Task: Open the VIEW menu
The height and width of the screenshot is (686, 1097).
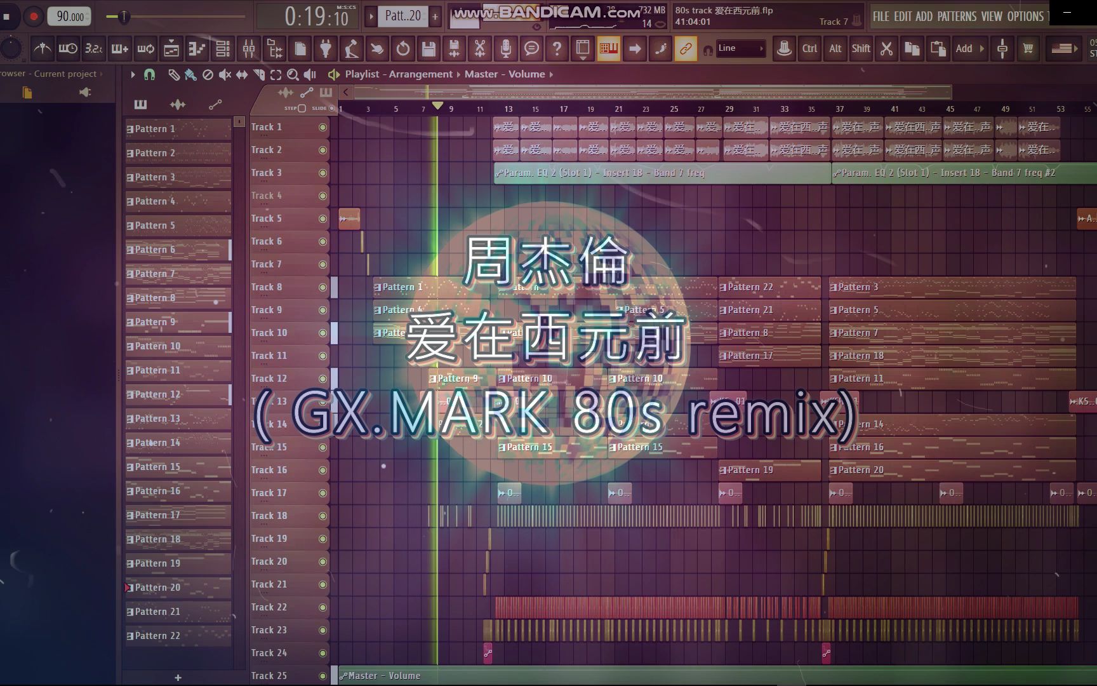Action: tap(992, 17)
